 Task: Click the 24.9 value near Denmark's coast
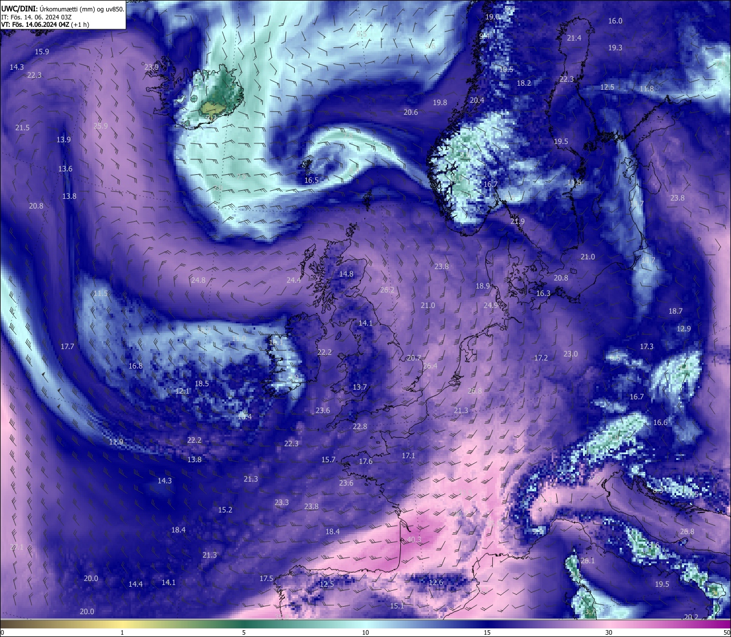click(491, 305)
